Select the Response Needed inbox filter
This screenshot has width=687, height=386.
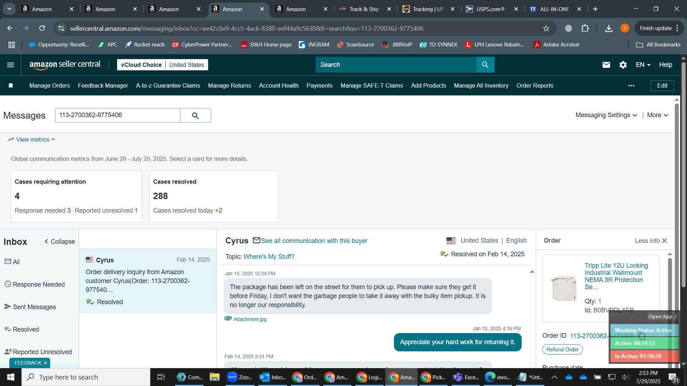coord(35,284)
